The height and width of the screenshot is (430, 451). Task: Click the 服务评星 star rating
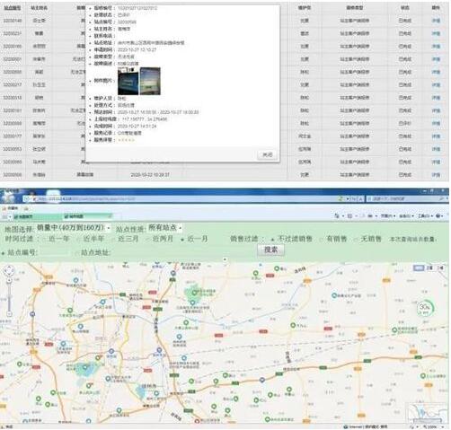click(x=126, y=140)
